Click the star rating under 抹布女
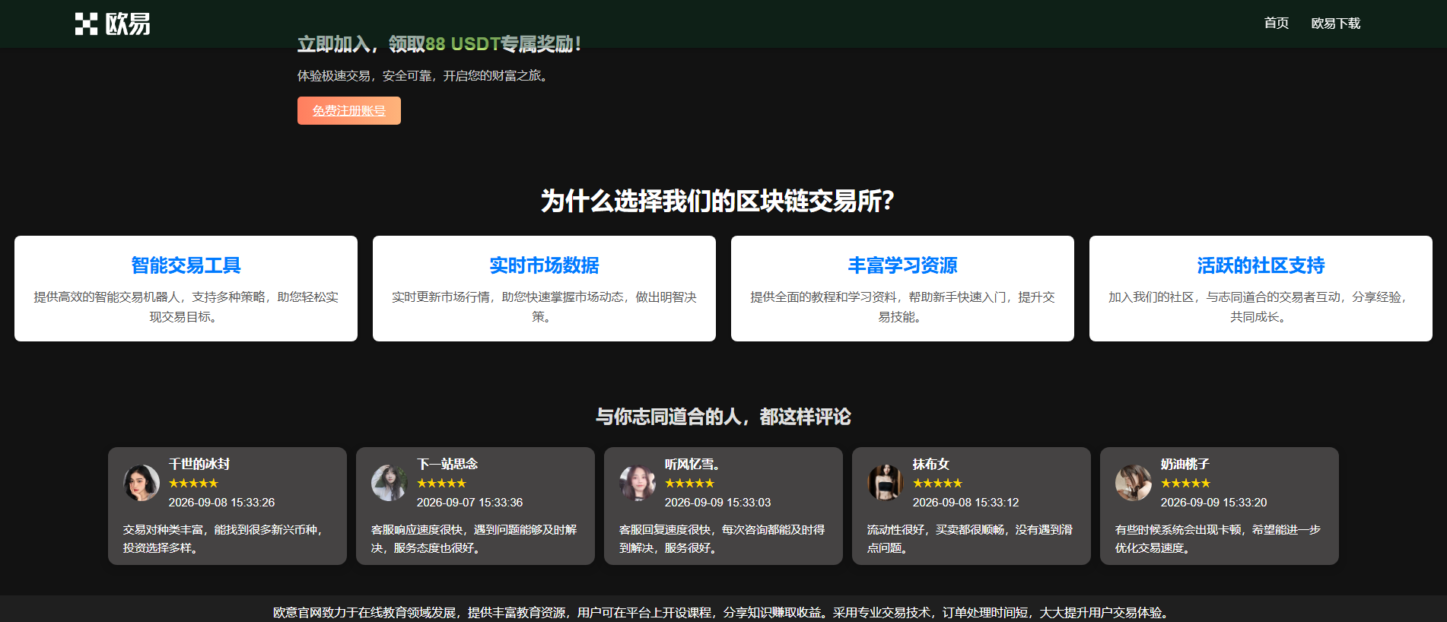Image resolution: width=1447 pixels, height=622 pixels. (x=937, y=484)
